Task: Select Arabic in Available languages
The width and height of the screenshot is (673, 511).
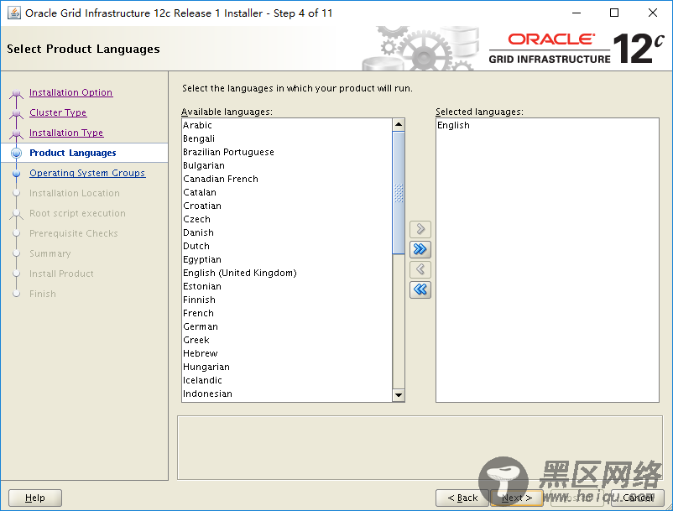Action: click(287, 125)
